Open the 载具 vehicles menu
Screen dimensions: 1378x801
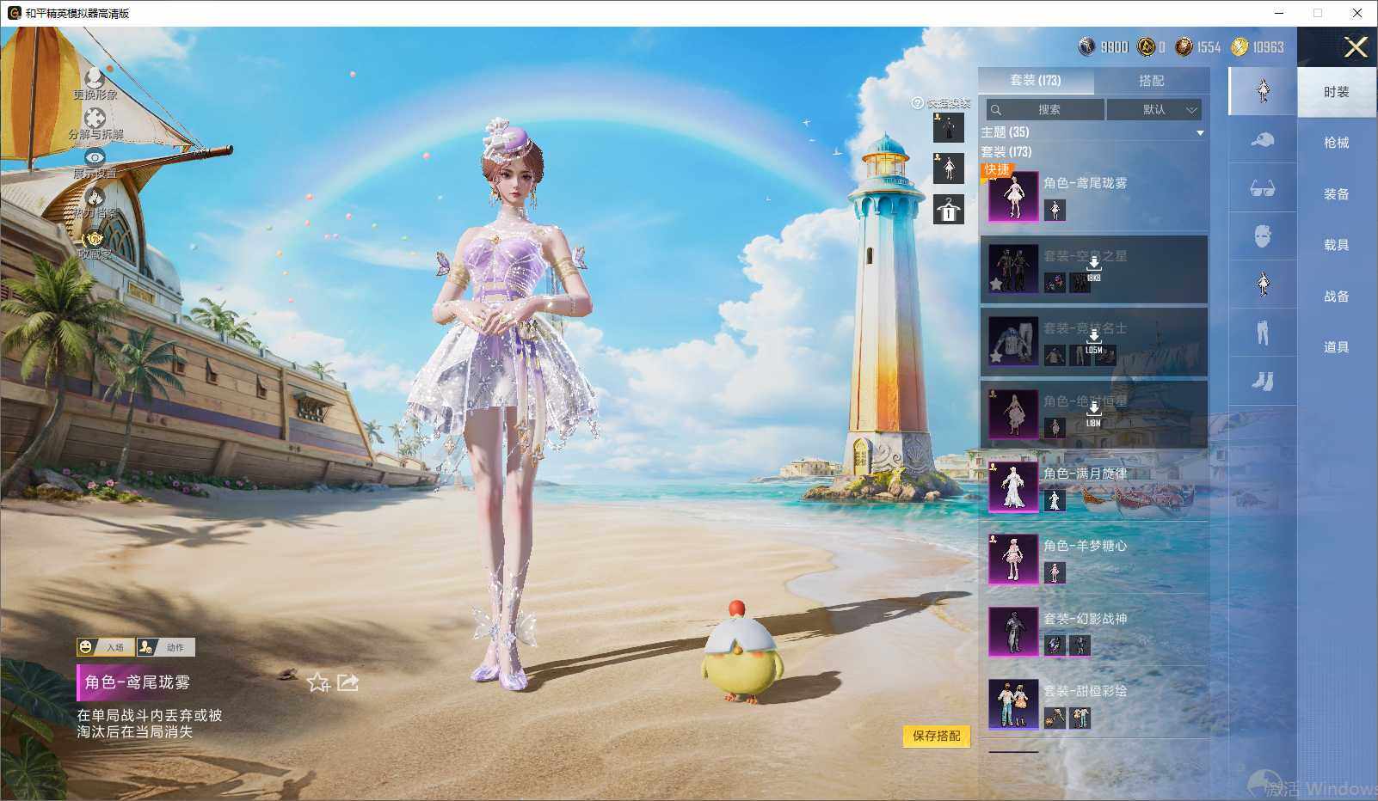(x=1337, y=245)
